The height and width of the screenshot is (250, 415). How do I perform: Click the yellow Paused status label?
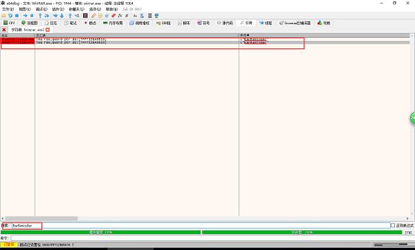click(x=9, y=244)
